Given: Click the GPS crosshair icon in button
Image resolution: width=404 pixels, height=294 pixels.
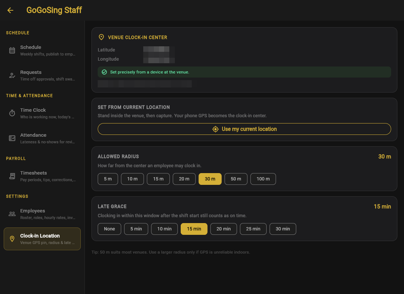Looking at the screenshot, I should pos(215,129).
